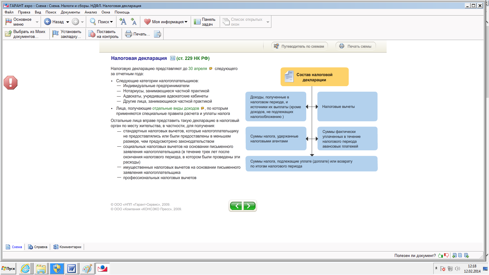Viewport: 489px width, 275px height.
Task: Open the 30 апреля link
Action: (x=197, y=68)
